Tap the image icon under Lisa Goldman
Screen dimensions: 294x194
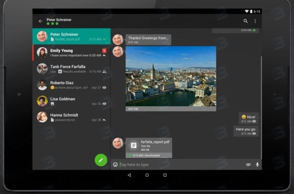click(52, 104)
